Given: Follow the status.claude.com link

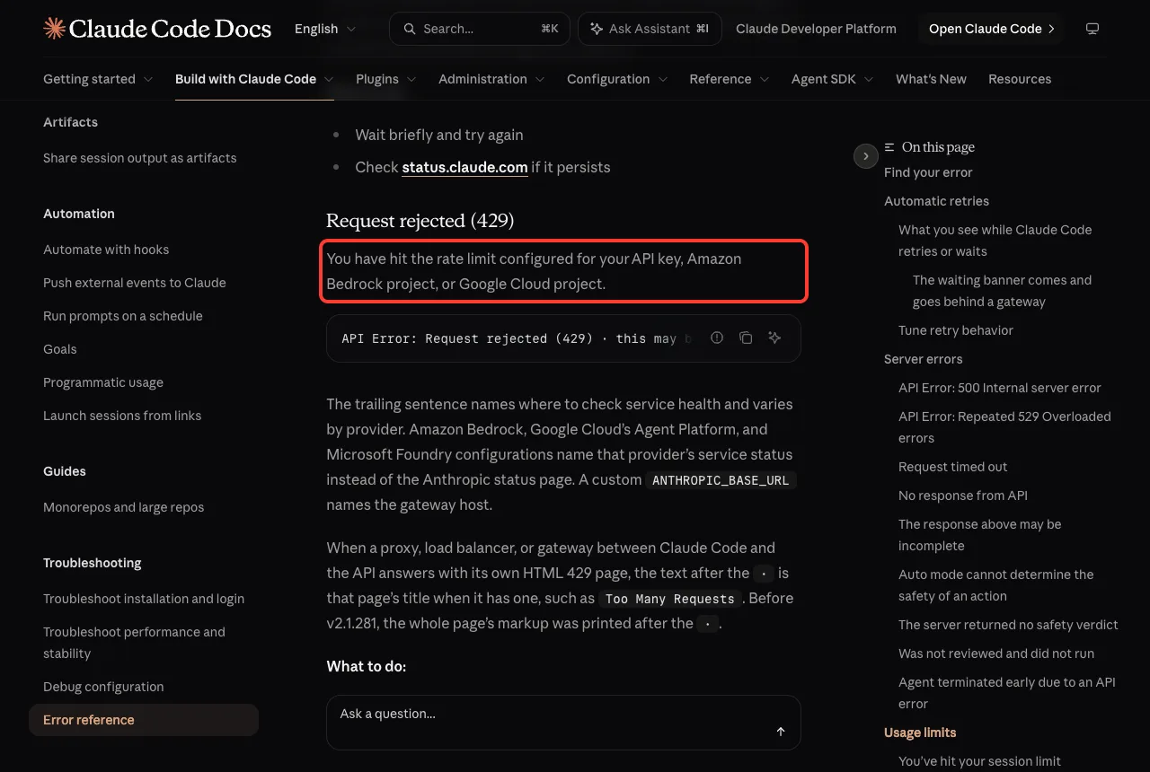Looking at the screenshot, I should coord(464,167).
